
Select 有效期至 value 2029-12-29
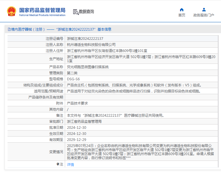77,139
